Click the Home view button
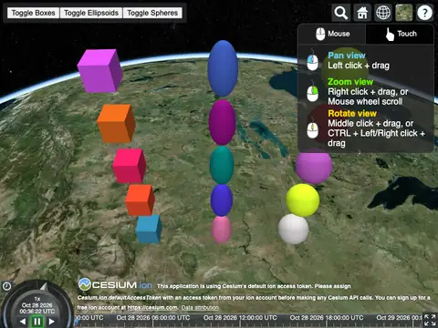438x328 pixels. click(x=362, y=13)
